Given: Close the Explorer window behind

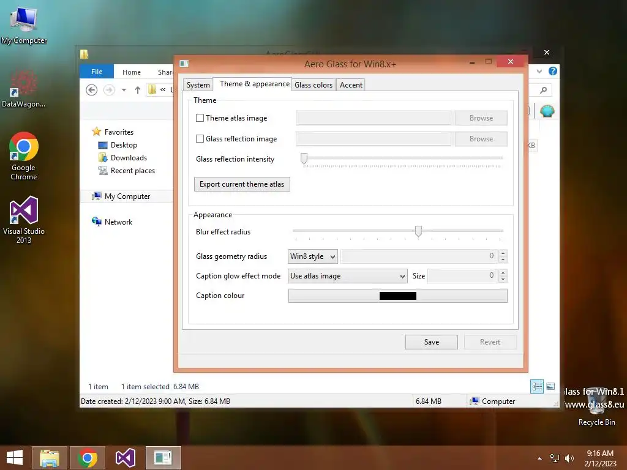Looking at the screenshot, I should pyautogui.click(x=547, y=53).
